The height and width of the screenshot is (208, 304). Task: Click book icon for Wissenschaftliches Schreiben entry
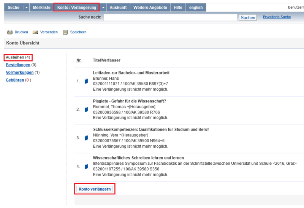(x=86, y=166)
